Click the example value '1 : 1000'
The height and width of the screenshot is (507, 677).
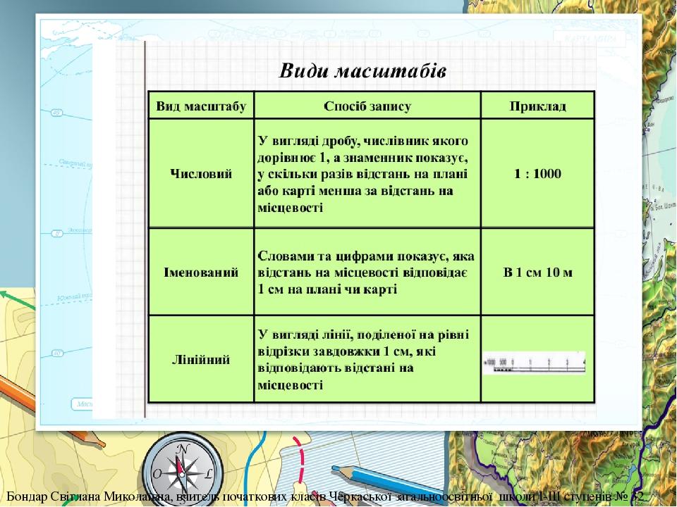coord(537,174)
